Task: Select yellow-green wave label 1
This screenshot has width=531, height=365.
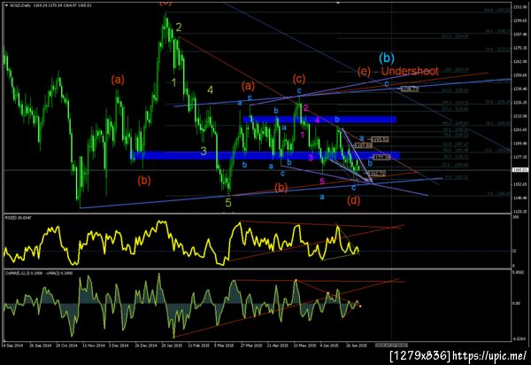Action: (x=173, y=82)
